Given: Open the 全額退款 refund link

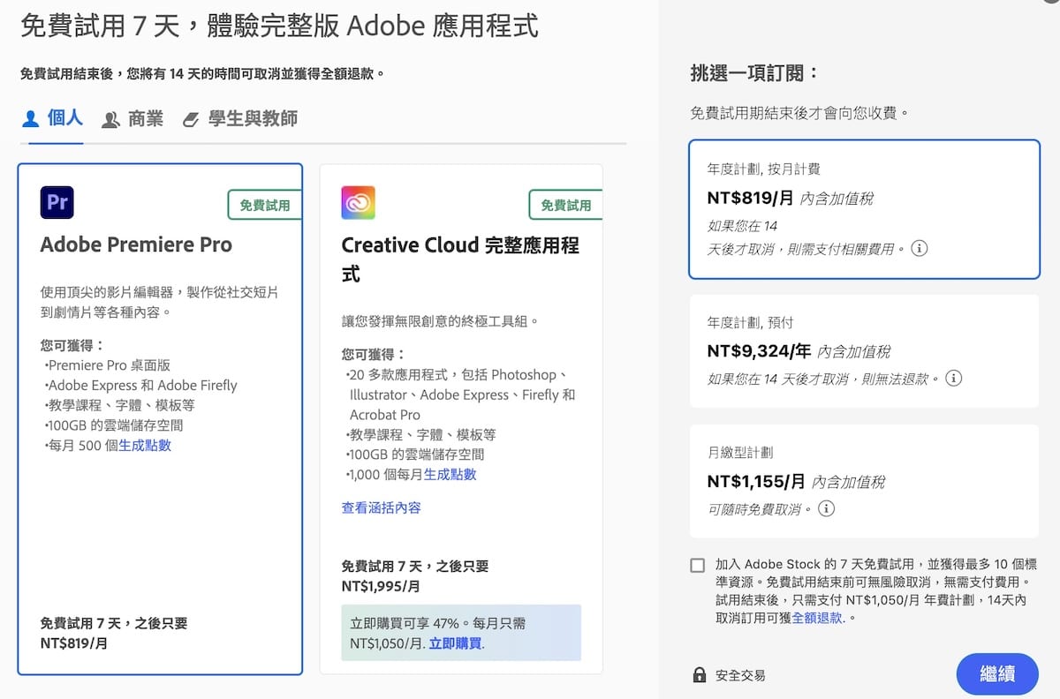Looking at the screenshot, I should pyautogui.click(x=817, y=618).
